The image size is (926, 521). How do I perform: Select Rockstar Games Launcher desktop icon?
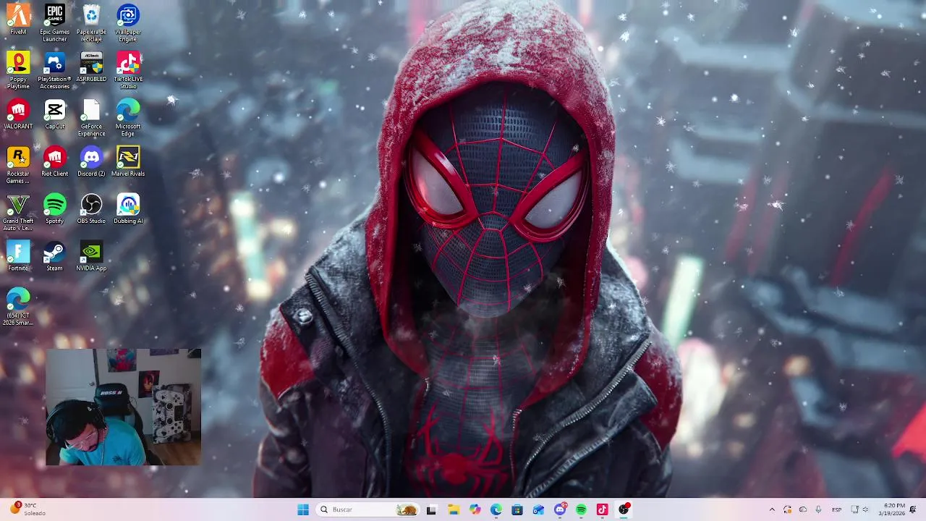coord(18,164)
